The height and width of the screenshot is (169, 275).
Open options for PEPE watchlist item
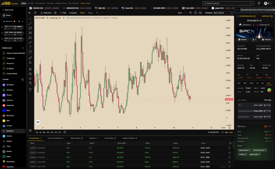click(x=24, y=27)
